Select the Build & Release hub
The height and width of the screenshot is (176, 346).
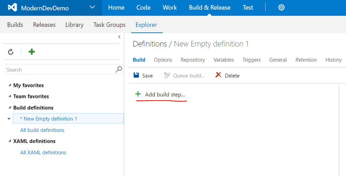[x=210, y=7]
